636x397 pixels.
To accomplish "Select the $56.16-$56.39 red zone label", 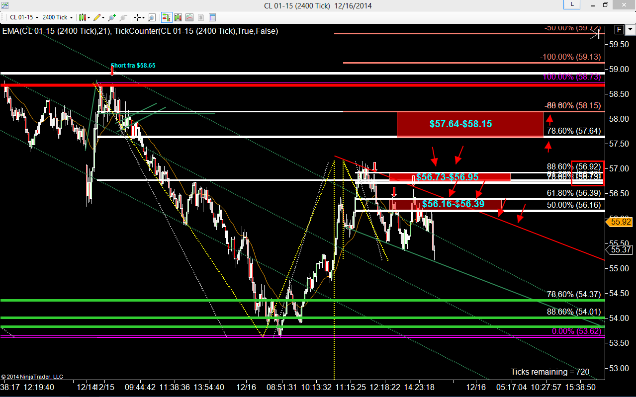I will coord(453,204).
